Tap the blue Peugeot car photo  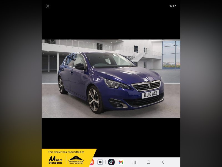111,78
